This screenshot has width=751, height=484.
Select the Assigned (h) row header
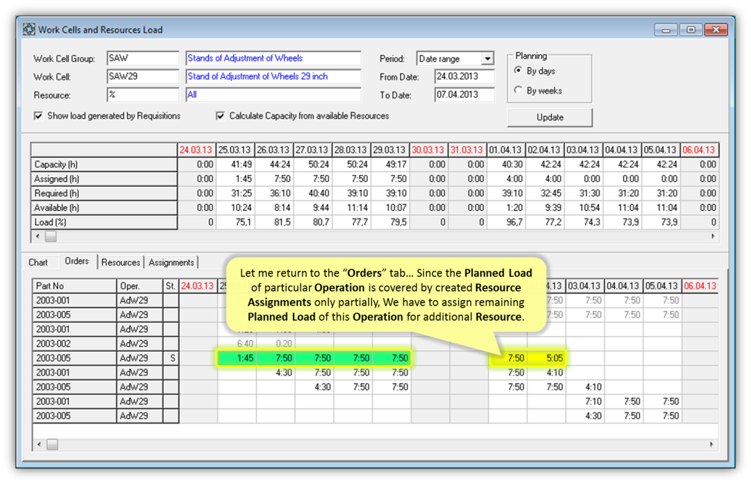click(104, 178)
